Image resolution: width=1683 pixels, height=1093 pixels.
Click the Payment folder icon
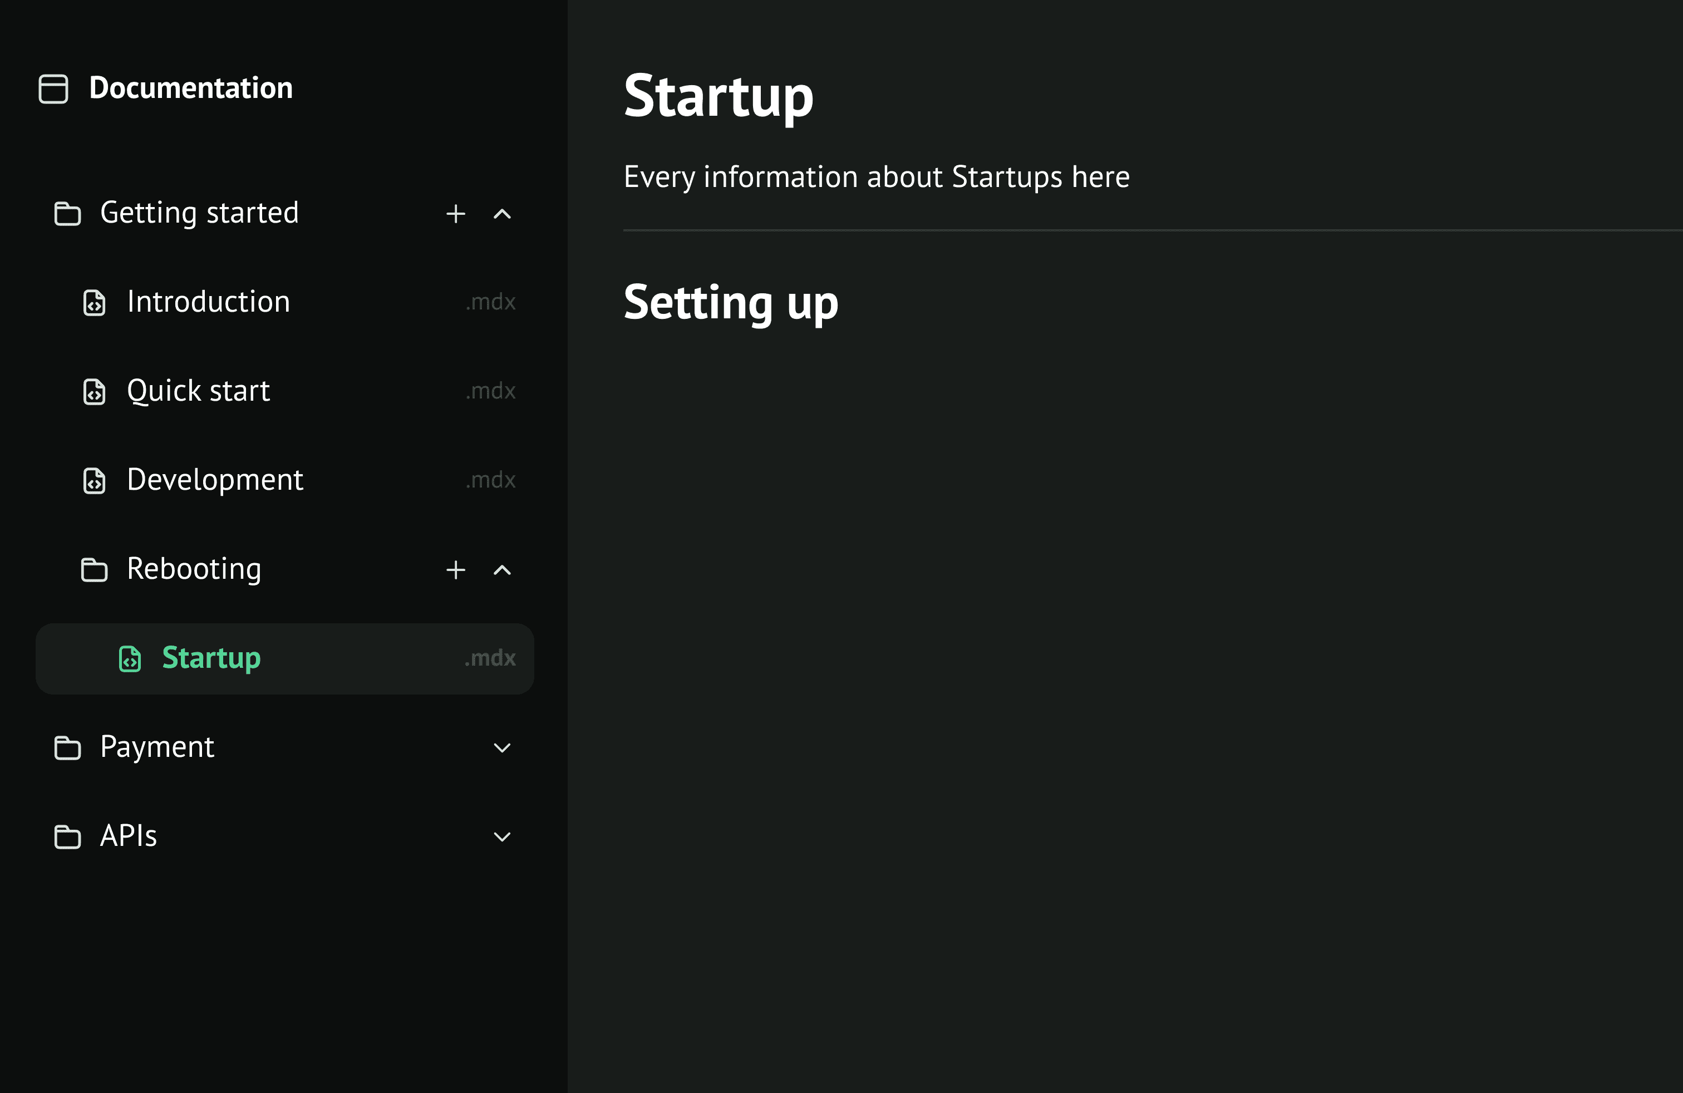coord(67,748)
